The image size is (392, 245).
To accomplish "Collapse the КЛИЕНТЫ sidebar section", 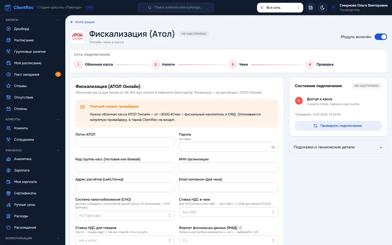I will pos(58,119).
